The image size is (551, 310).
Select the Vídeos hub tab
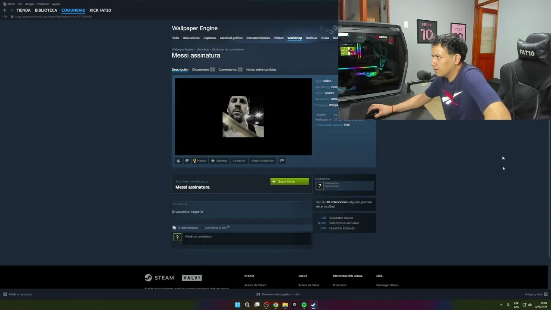point(279,38)
